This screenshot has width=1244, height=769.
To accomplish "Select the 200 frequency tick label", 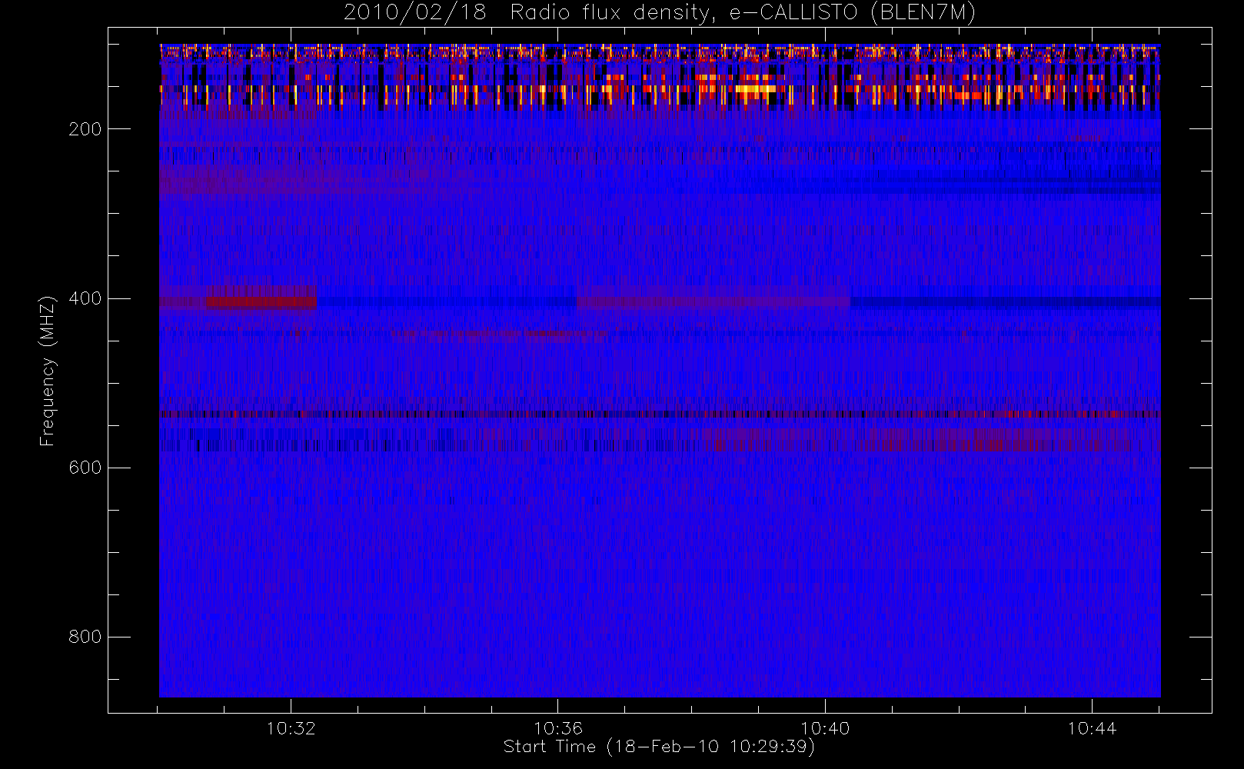I will tap(85, 129).
